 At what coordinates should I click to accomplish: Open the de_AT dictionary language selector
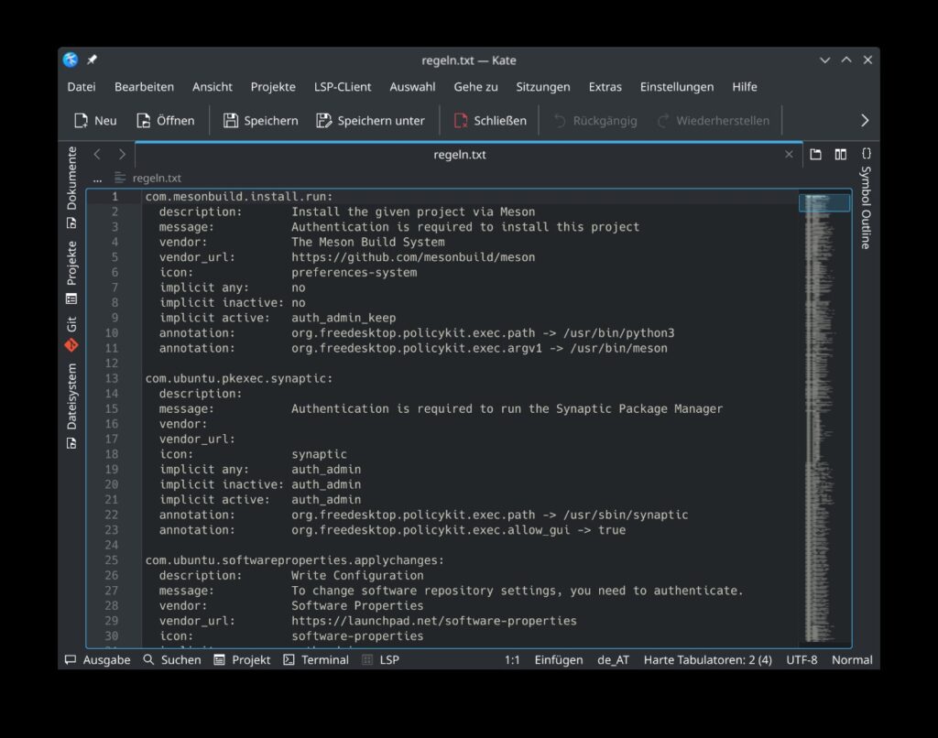click(613, 659)
